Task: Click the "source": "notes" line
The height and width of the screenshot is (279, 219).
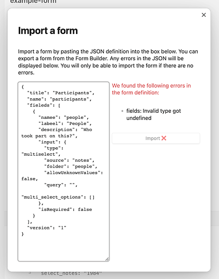Action: (69, 161)
